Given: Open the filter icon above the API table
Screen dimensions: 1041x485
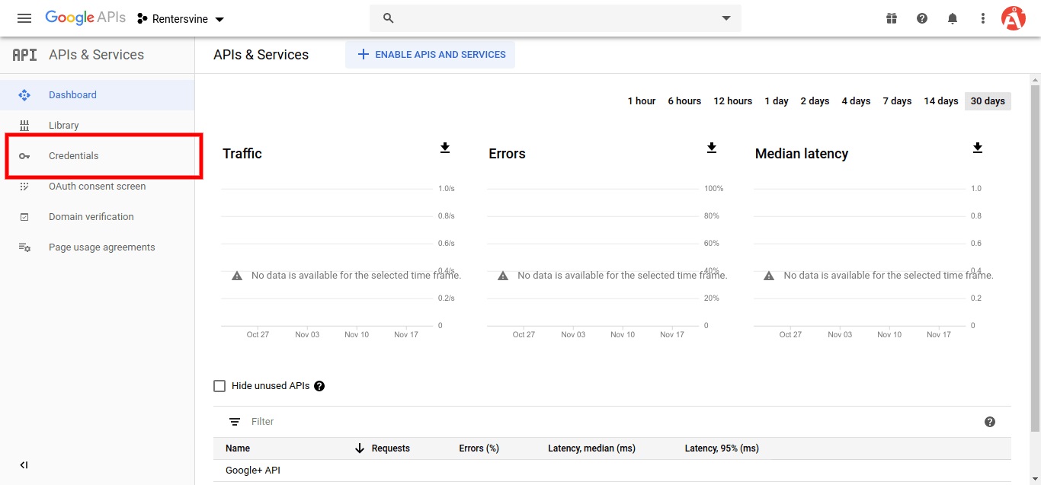Looking at the screenshot, I should coord(234,421).
